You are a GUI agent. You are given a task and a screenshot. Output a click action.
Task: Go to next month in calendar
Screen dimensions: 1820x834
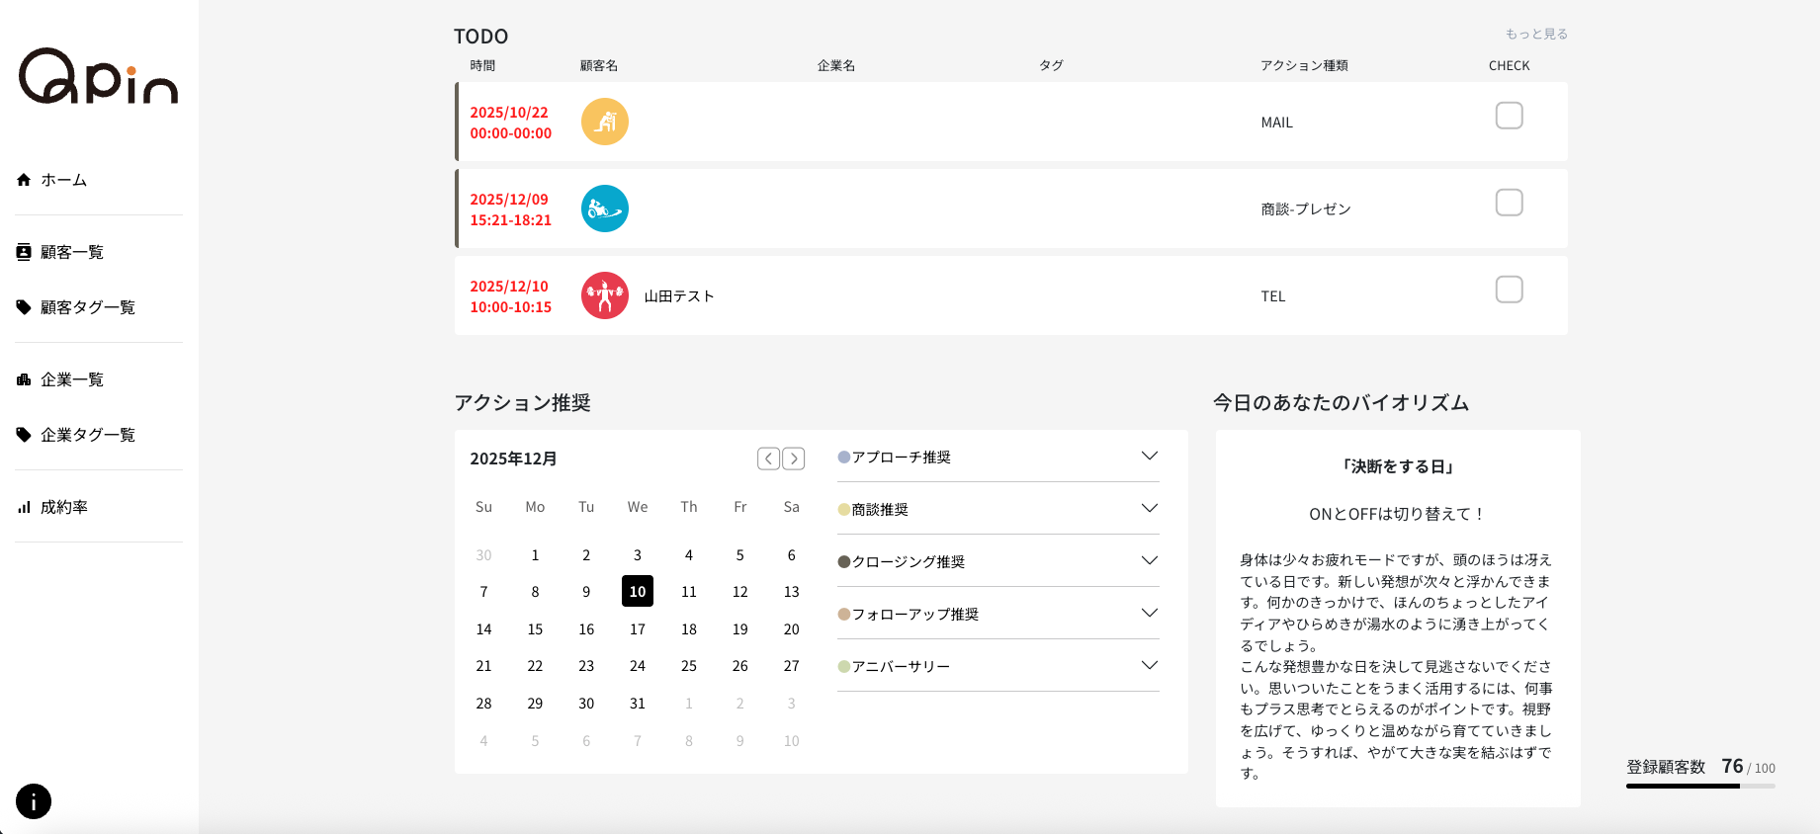coord(794,459)
